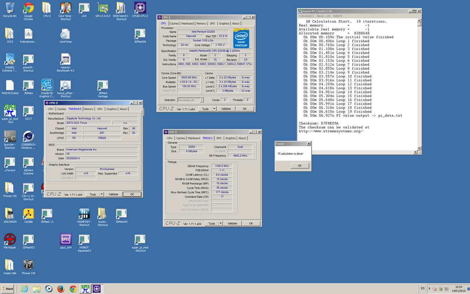Open Calculate(C) menu in Super PI
This screenshot has width=470, height=294.
306,16
